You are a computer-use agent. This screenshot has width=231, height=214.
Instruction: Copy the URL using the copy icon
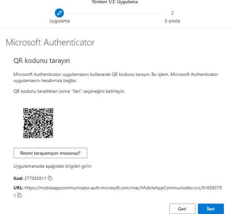click(x=19, y=195)
